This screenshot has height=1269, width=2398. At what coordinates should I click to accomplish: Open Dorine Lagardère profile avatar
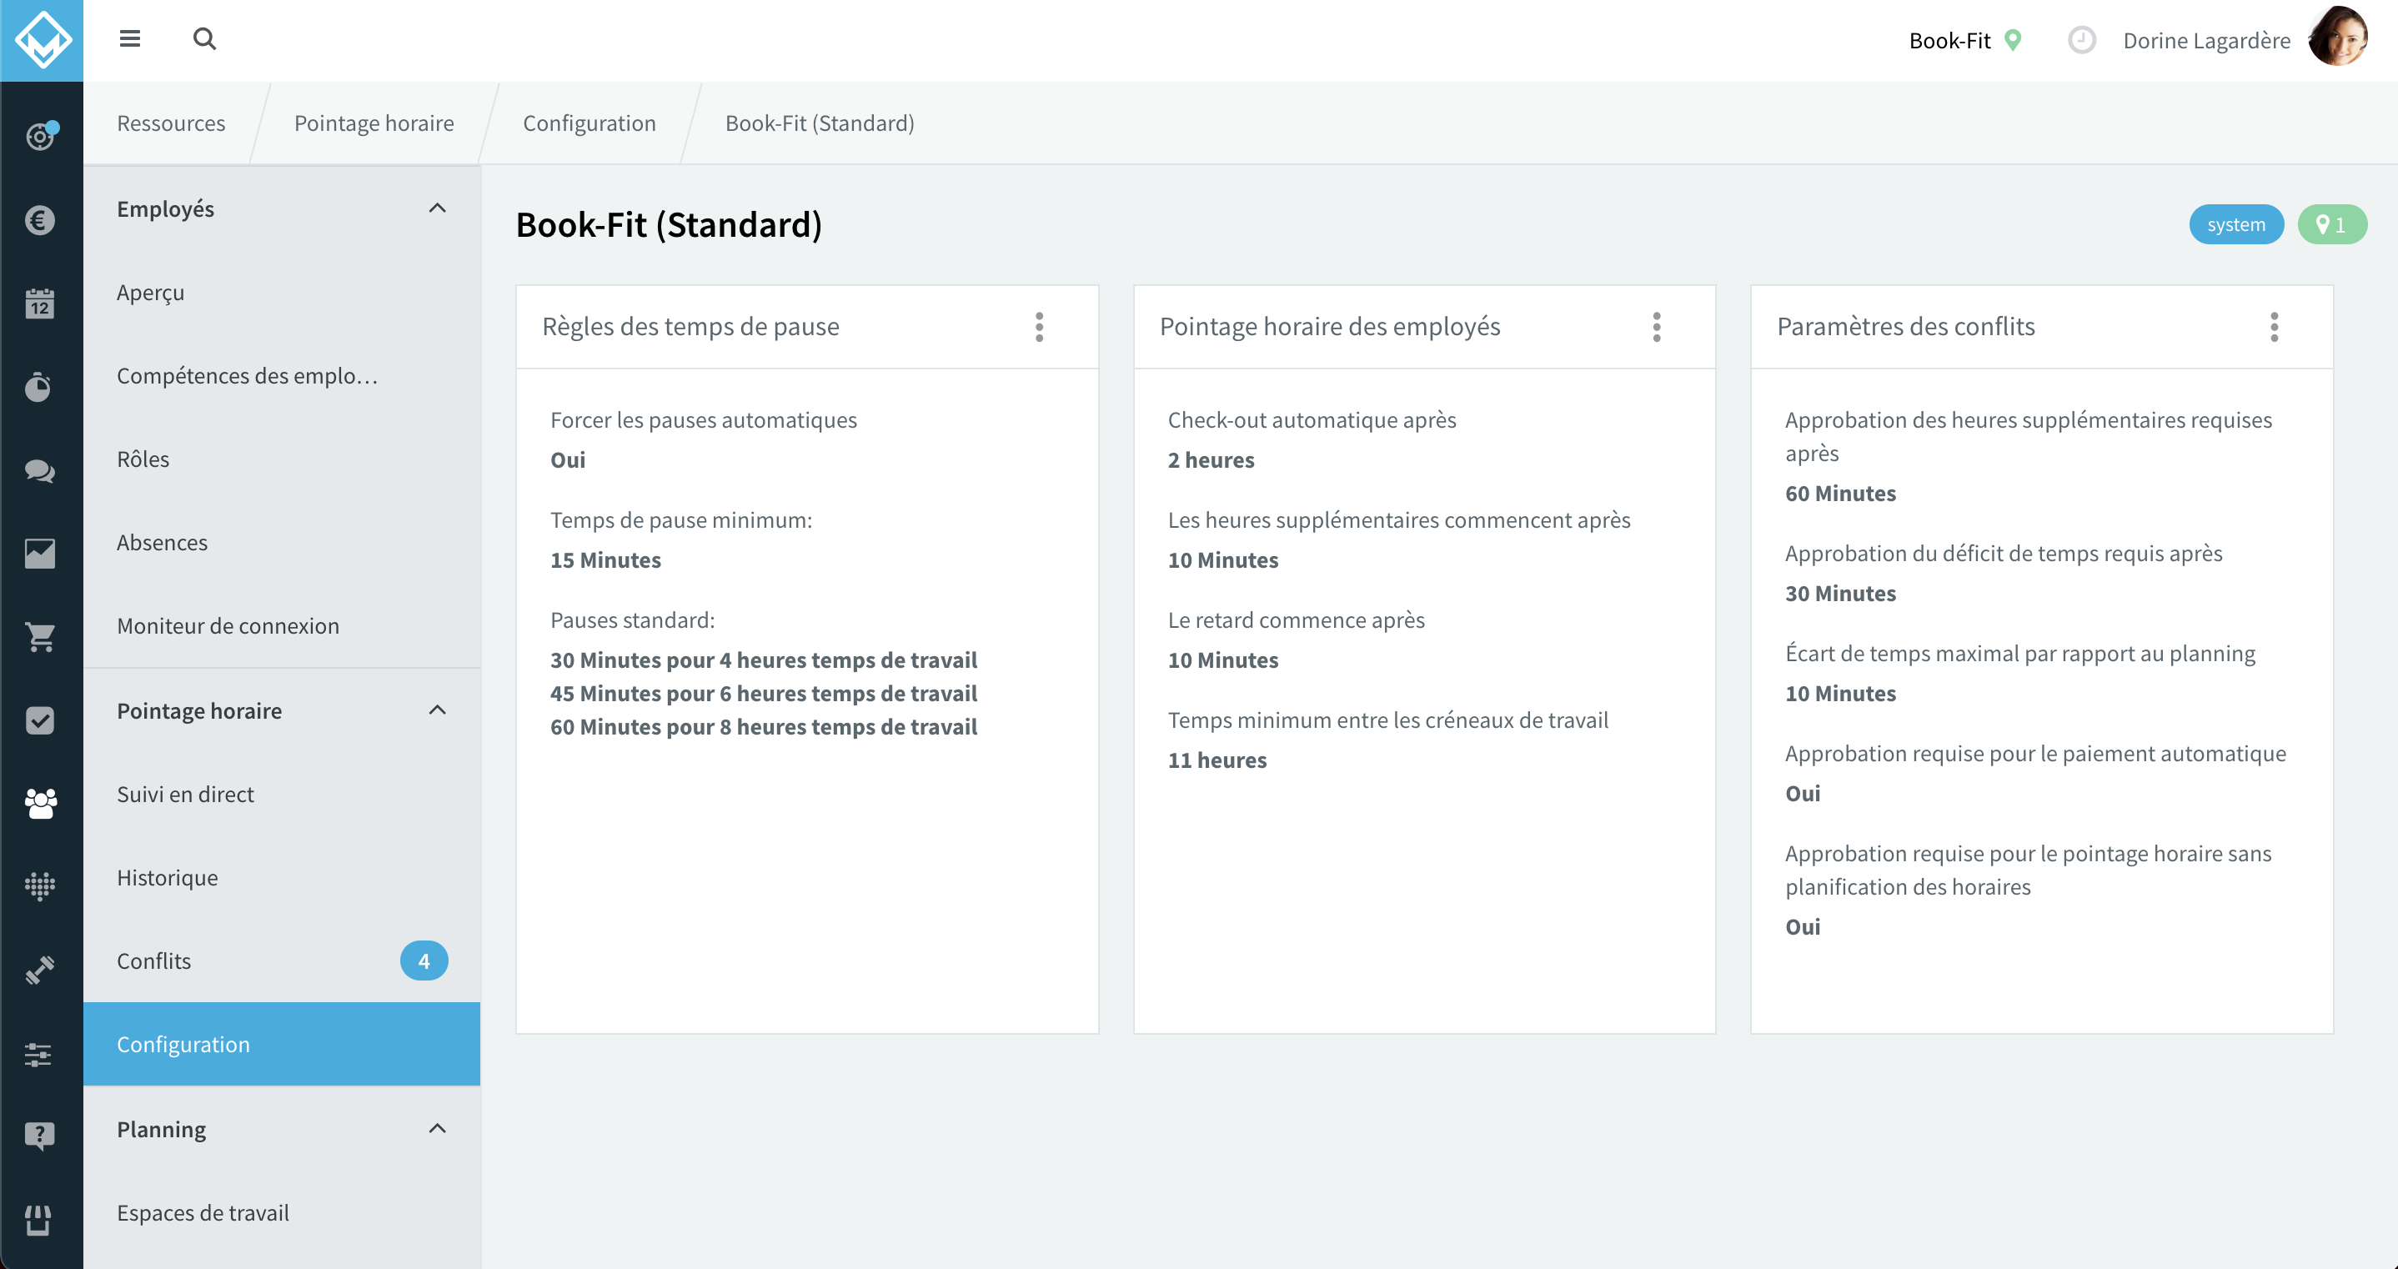(2337, 38)
